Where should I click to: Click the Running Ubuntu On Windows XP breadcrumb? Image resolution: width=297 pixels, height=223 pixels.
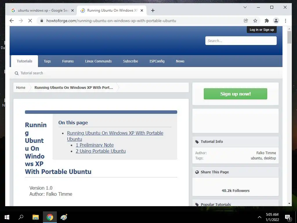(x=74, y=87)
